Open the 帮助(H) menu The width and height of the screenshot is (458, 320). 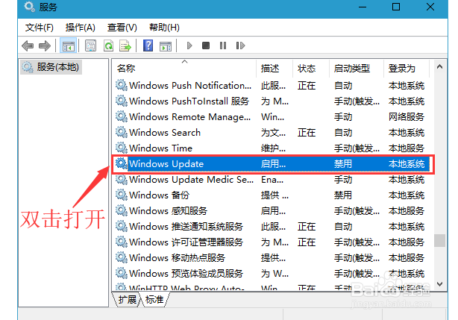coord(164,28)
